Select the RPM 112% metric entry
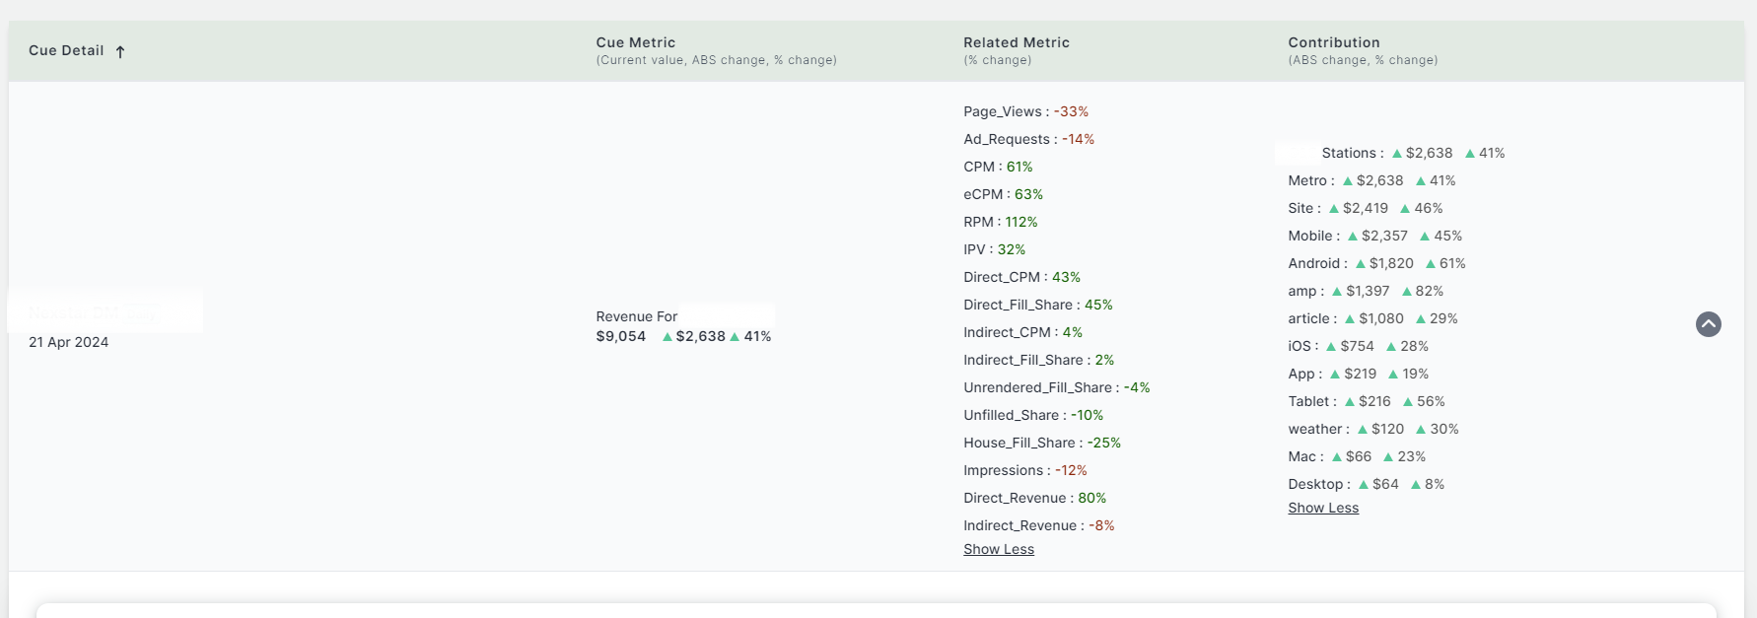The height and width of the screenshot is (618, 1757). tap(1000, 223)
